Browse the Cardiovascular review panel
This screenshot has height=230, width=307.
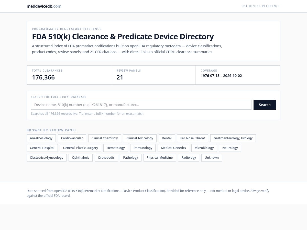pyautogui.click(x=72, y=138)
